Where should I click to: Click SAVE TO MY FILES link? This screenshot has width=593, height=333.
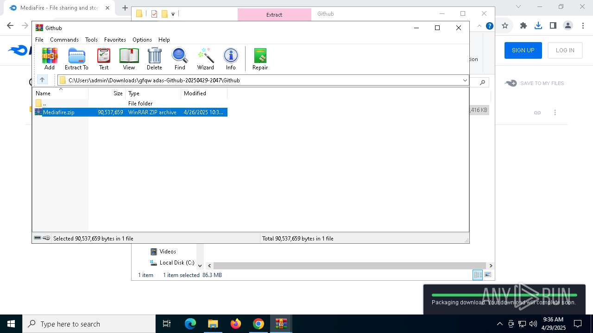[x=535, y=83]
